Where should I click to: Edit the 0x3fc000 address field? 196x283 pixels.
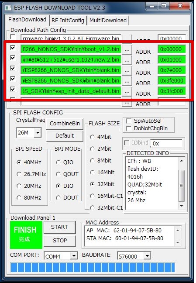click(x=172, y=91)
